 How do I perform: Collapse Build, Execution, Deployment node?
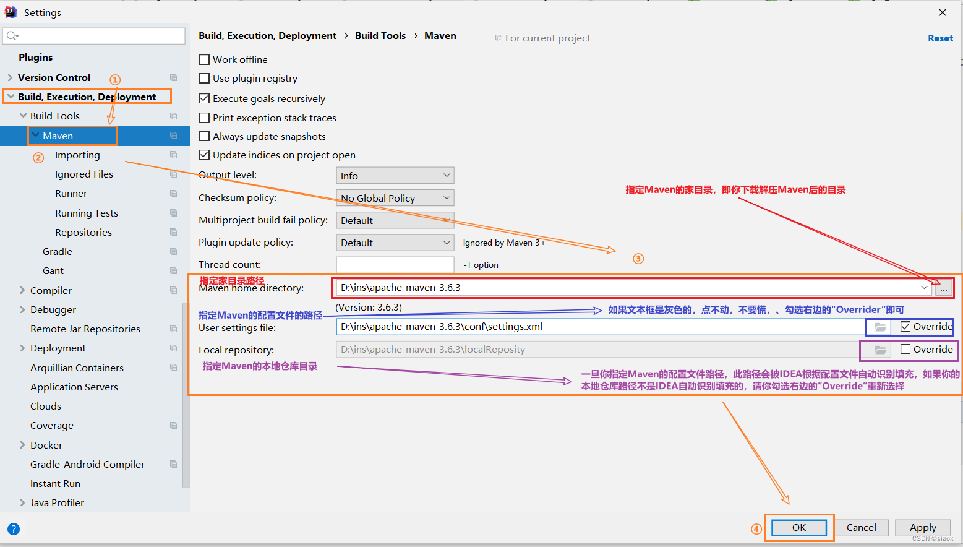[11, 97]
